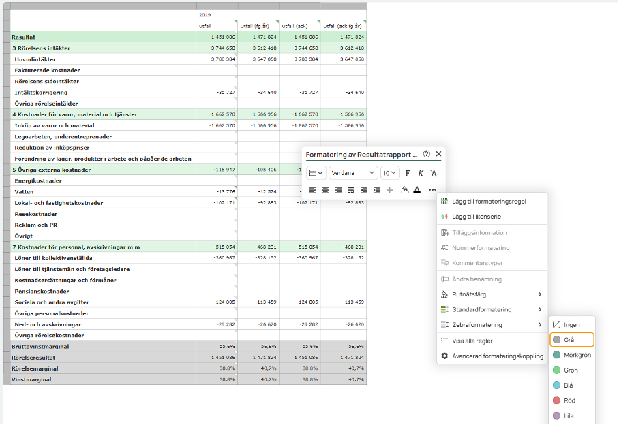Viewport: 619px width, 425px height.
Task: Click Visa alla regler
Action: click(472, 341)
